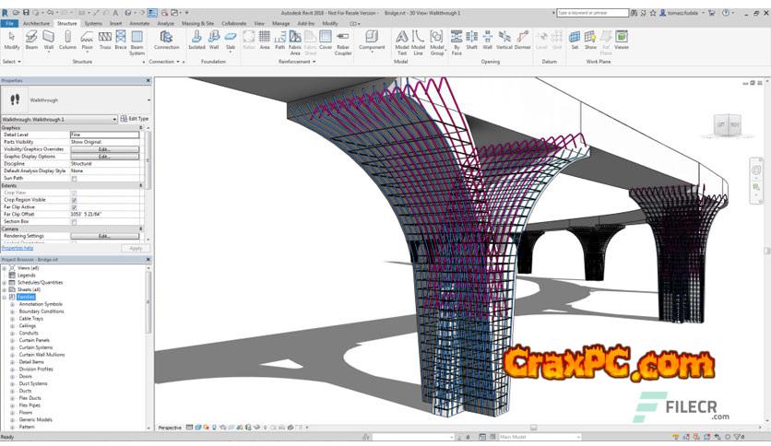Pick the Shaft opening tool
This screenshot has height=446, width=771.
pyautogui.click(x=471, y=39)
